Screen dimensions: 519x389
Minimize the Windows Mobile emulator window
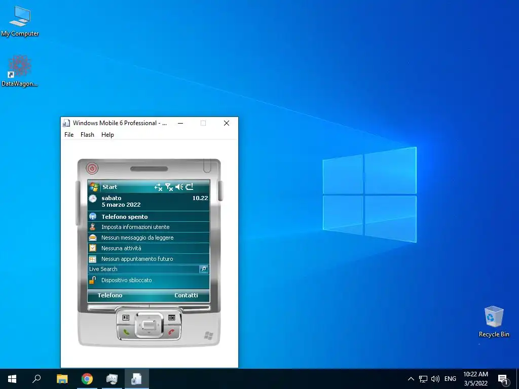click(x=180, y=123)
